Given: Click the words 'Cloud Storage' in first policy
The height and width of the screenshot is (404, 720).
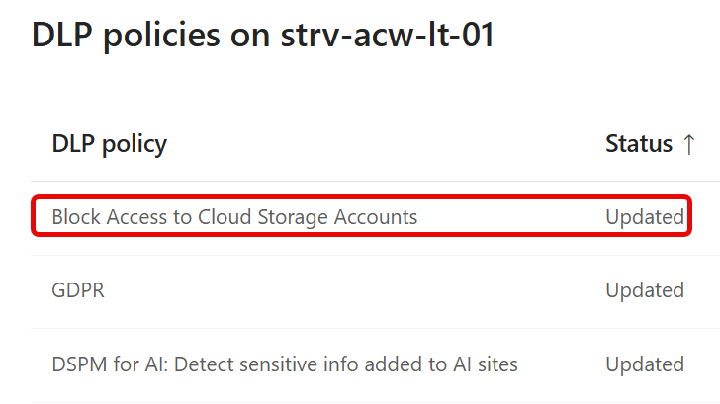Looking at the screenshot, I should pyautogui.click(x=263, y=217).
